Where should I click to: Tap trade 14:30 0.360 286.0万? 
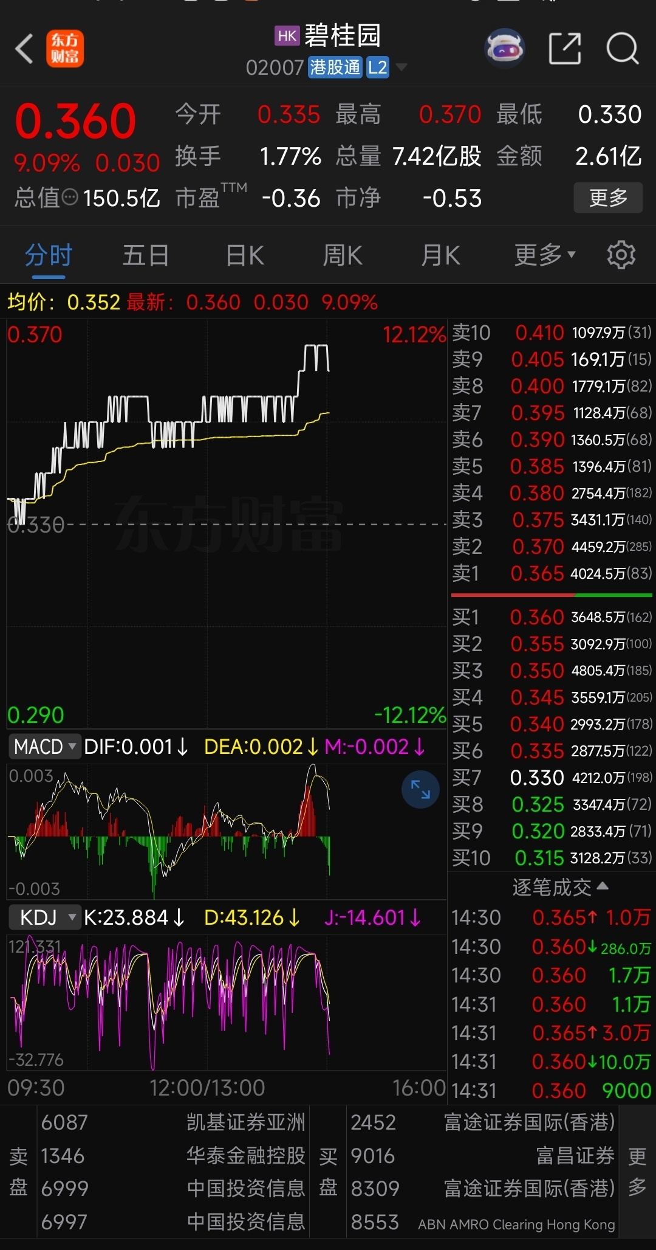click(552, 947)
